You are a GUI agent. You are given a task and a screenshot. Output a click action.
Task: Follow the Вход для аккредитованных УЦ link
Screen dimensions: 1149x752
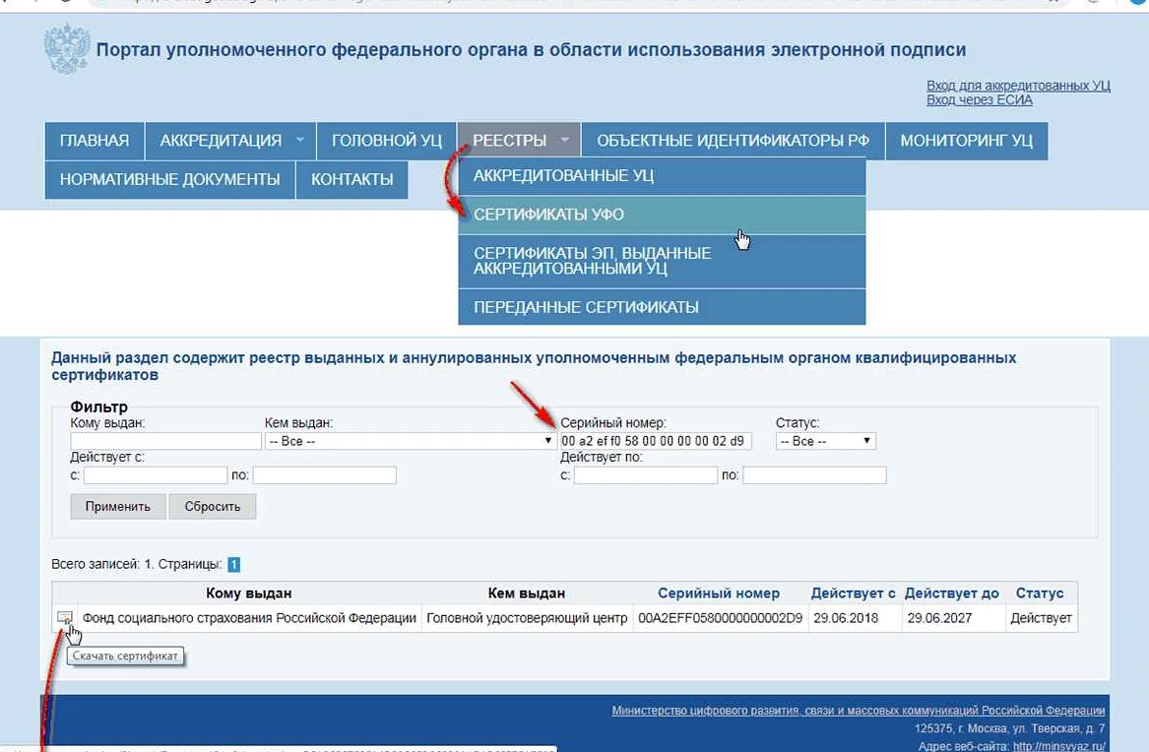coord(1018,86)
